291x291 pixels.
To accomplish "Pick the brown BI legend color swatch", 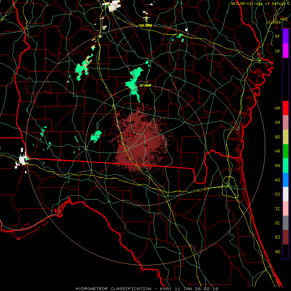I will [286, 237].
